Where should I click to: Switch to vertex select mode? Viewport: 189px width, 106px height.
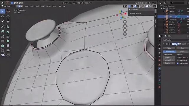coord(17,6)
